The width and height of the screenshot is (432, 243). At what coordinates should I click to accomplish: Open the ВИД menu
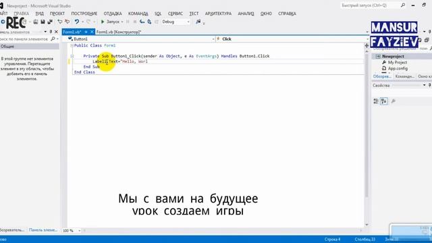pyautogui.click(x=39, y=13)
